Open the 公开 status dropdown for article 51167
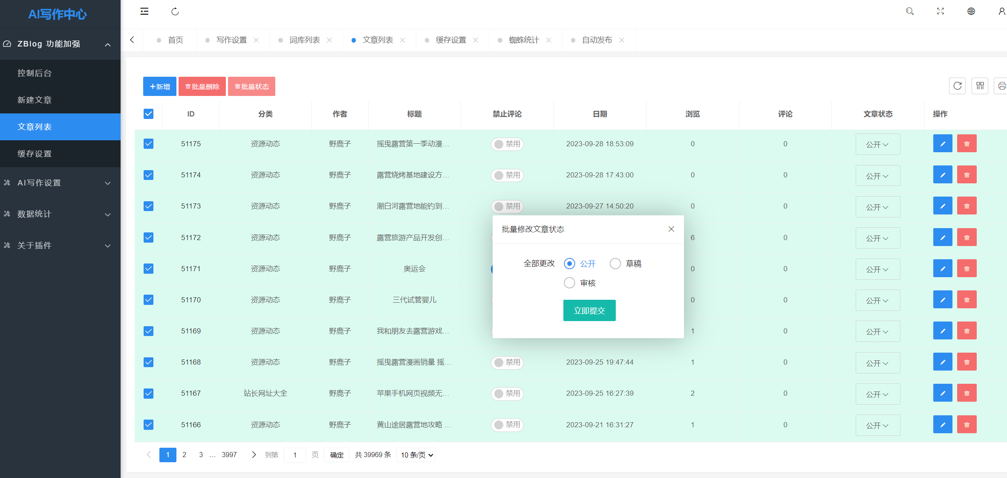Screen dimensions: 1007x478 point(877,394)
